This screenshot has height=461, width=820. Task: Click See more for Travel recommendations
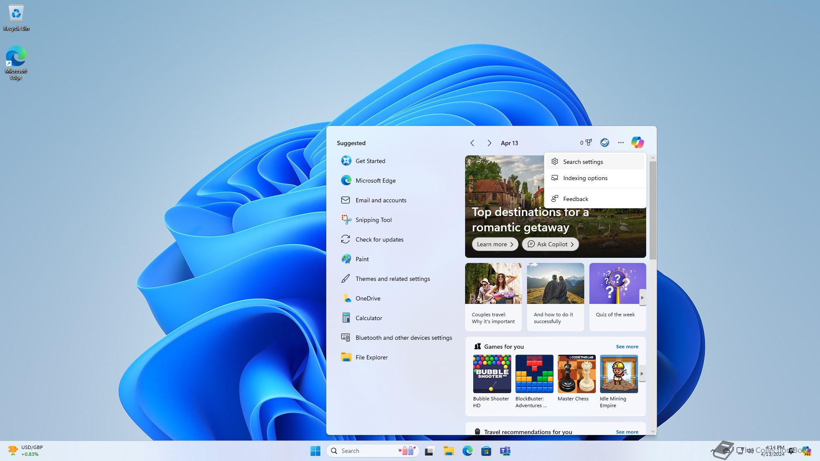[x=627, y=432]
